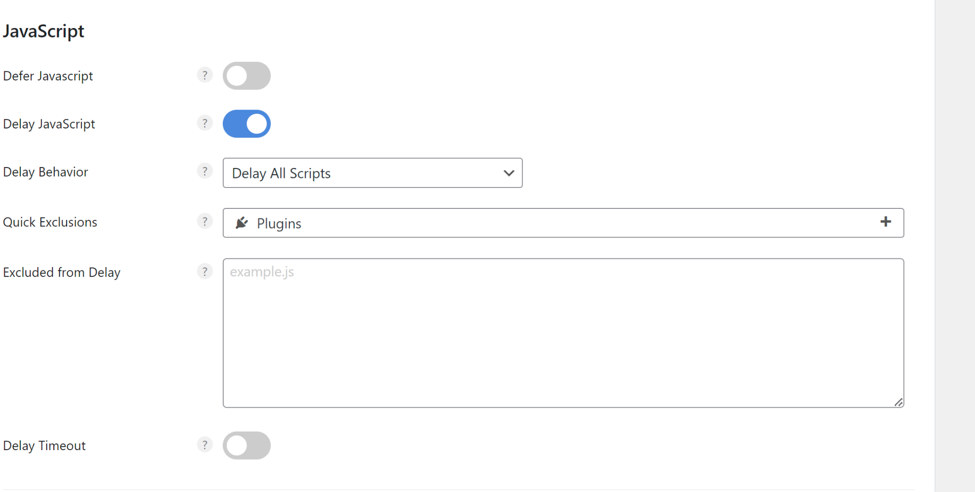The height and width of the screenshot is (492, 975).
Task: Click the plus icon in Plugins row
Action: [885, 222]
